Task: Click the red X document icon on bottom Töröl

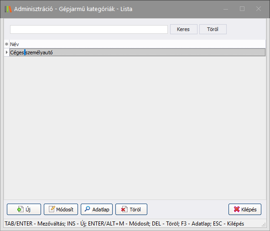Action: [125, 209]
